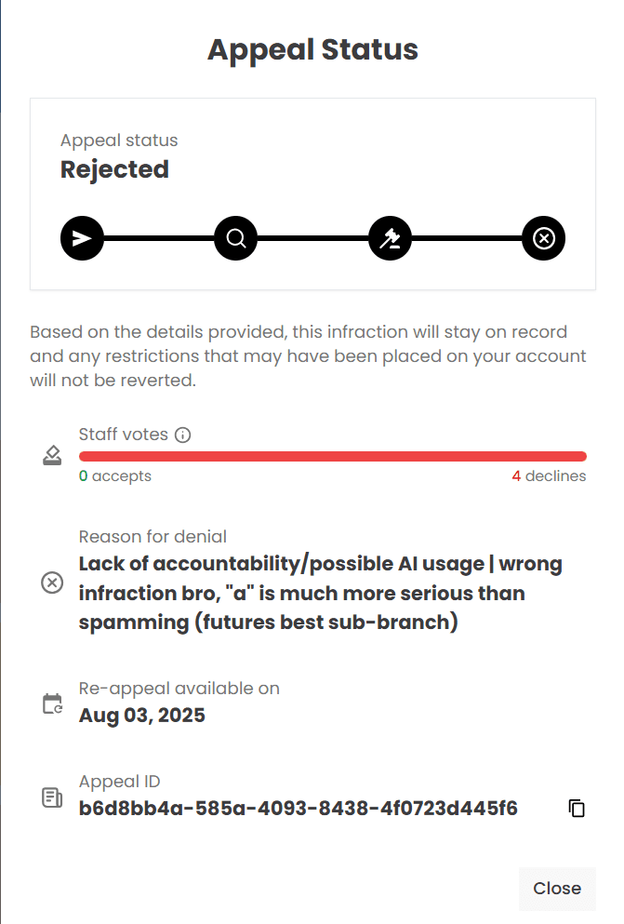Click the paper plane submission stage icon
This screenshot has height=924, width=624.
coord(82,237)
